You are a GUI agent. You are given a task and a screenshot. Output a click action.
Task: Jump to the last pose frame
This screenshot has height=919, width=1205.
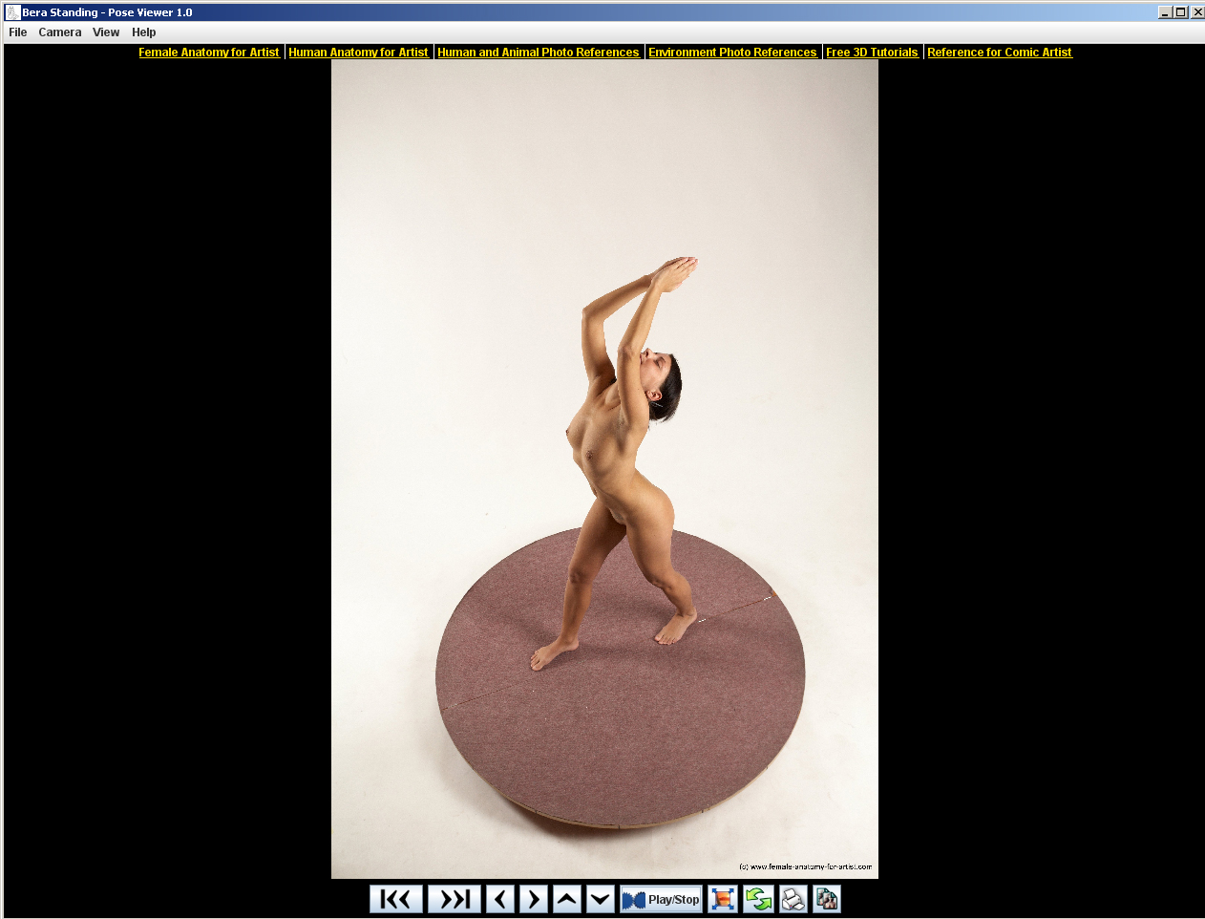455,899
